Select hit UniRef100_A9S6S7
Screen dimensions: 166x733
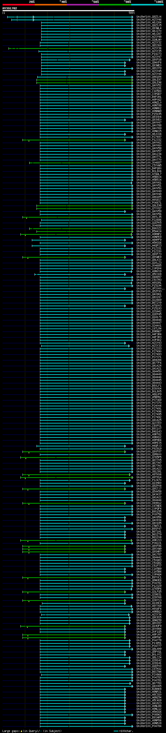(149, 200)
